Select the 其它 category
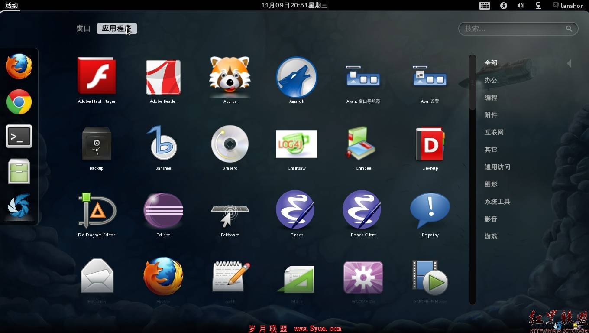Screen dimensions: 589x333 (x=491, y=150)
